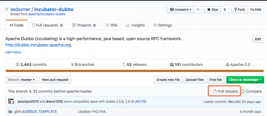Click the Pull request icon link

tap(215, 91)
